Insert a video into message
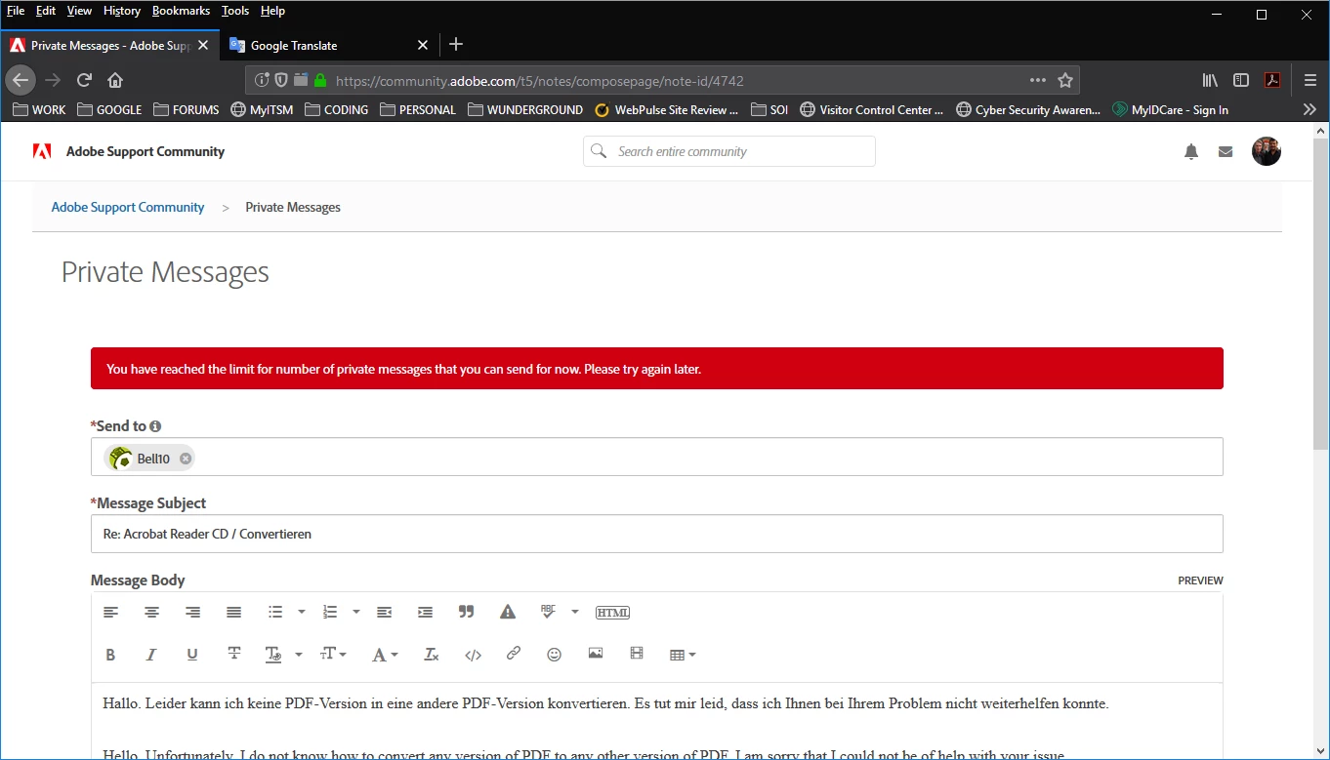Image resolution: width=1330 pixels, height=760 pixels. tap(637, 655)
